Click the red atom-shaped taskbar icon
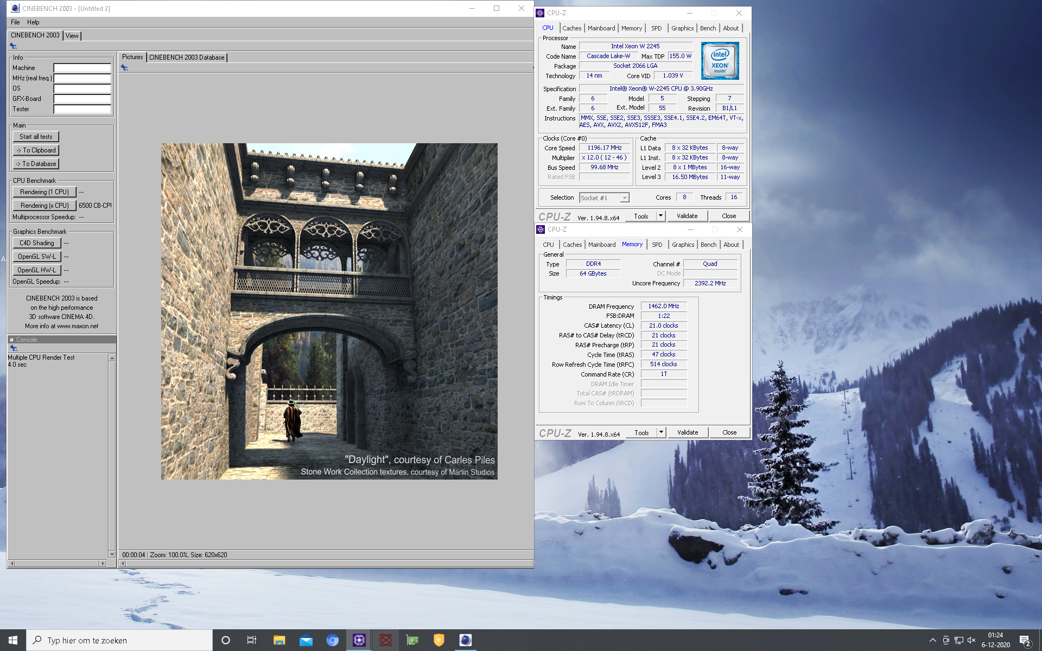The height and width of the screenshot is (651, 1042). pos(385,640)
